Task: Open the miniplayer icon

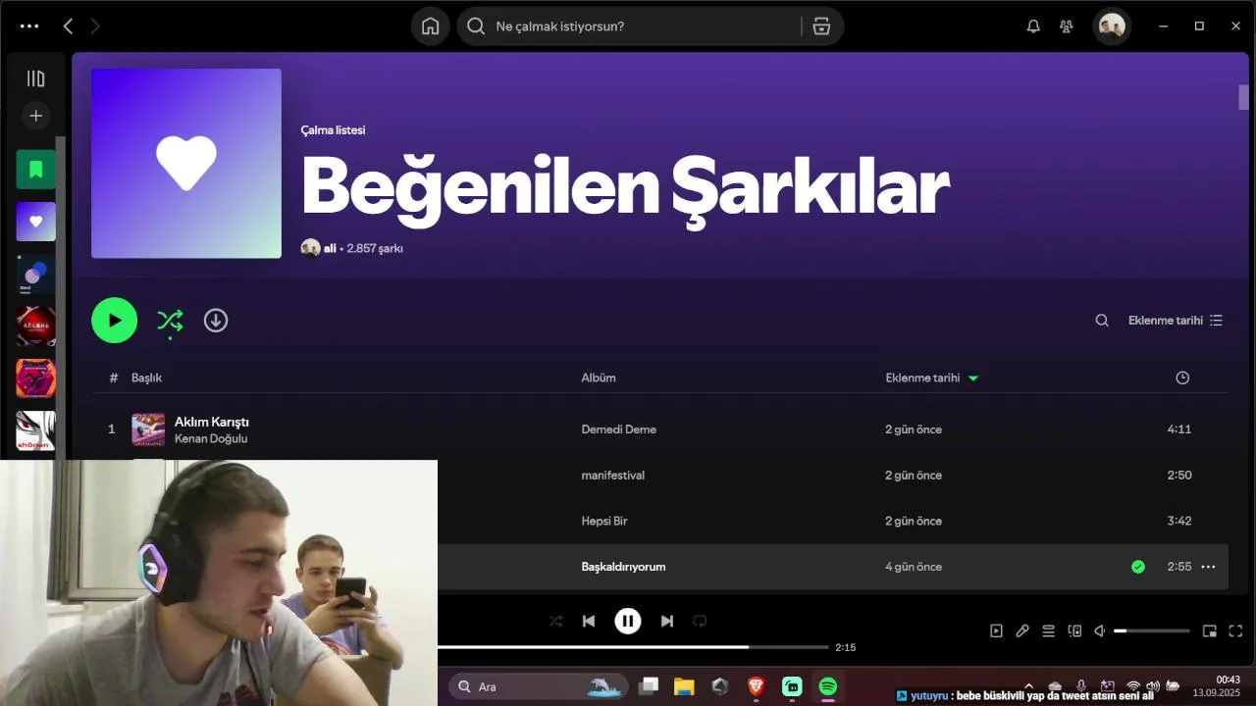Action: [x=1210, y=631]
